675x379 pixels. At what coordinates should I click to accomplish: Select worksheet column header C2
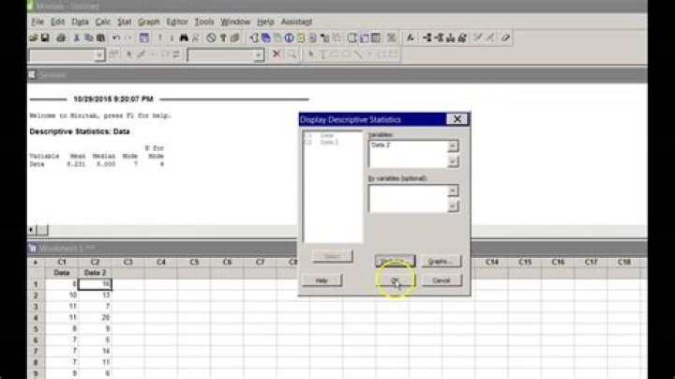95,262
